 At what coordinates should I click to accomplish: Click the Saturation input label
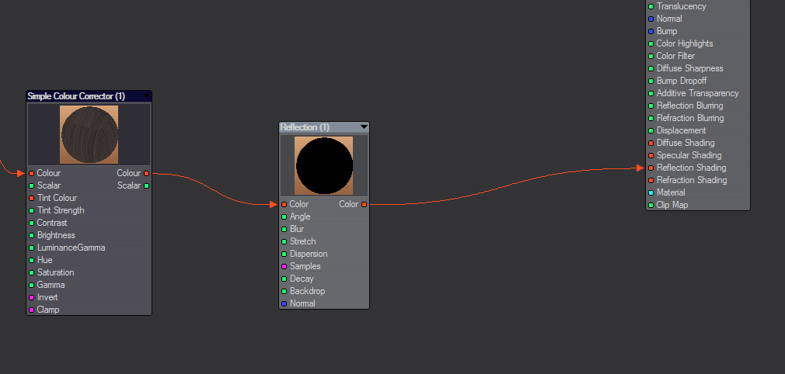tap(55, 272)
